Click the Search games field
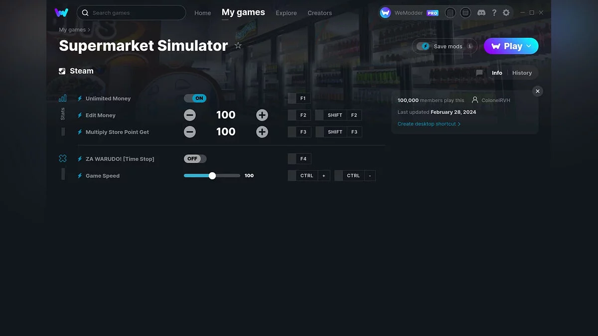The height and width of the screenshot is (336, 598). click(x=131, y=12)
